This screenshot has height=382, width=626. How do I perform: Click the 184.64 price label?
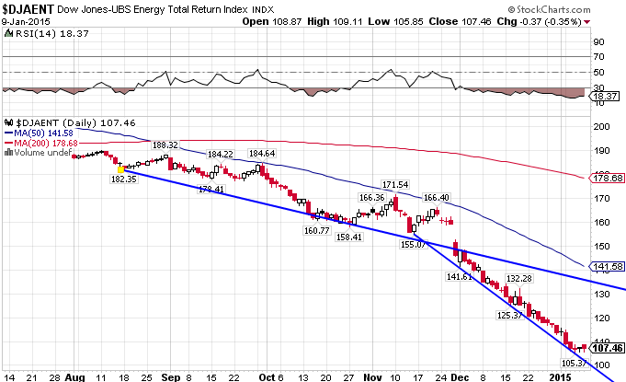(x=261, y=154)
